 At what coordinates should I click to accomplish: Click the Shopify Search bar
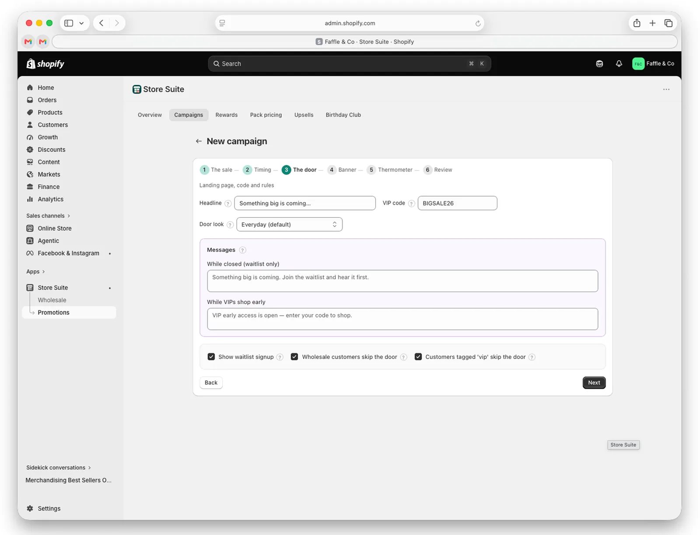pos(349,64)
